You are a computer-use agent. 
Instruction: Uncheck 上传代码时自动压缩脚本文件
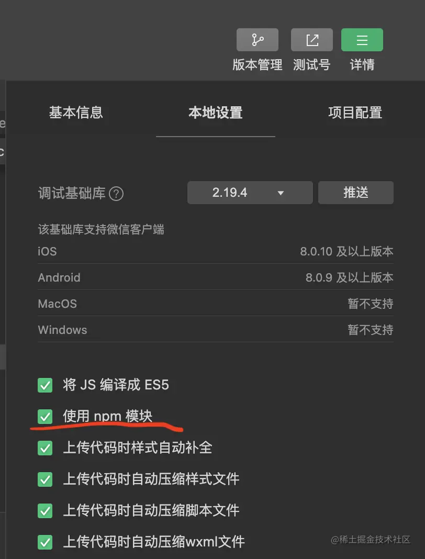pos(45,511)
